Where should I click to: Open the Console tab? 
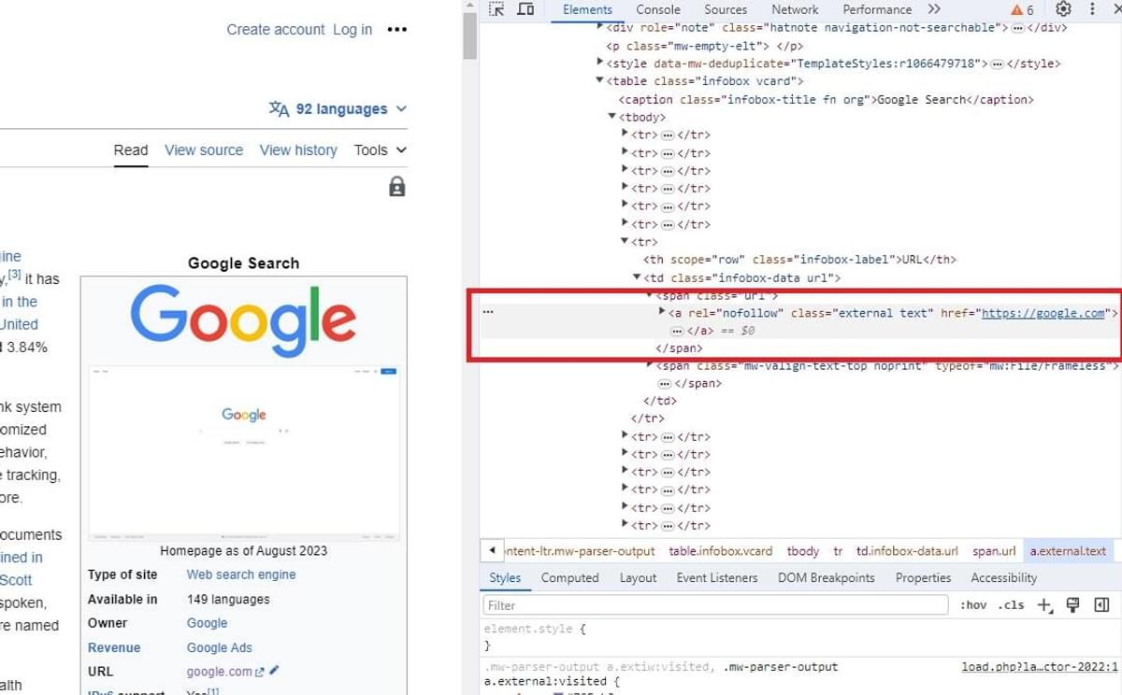coord(658,9)
